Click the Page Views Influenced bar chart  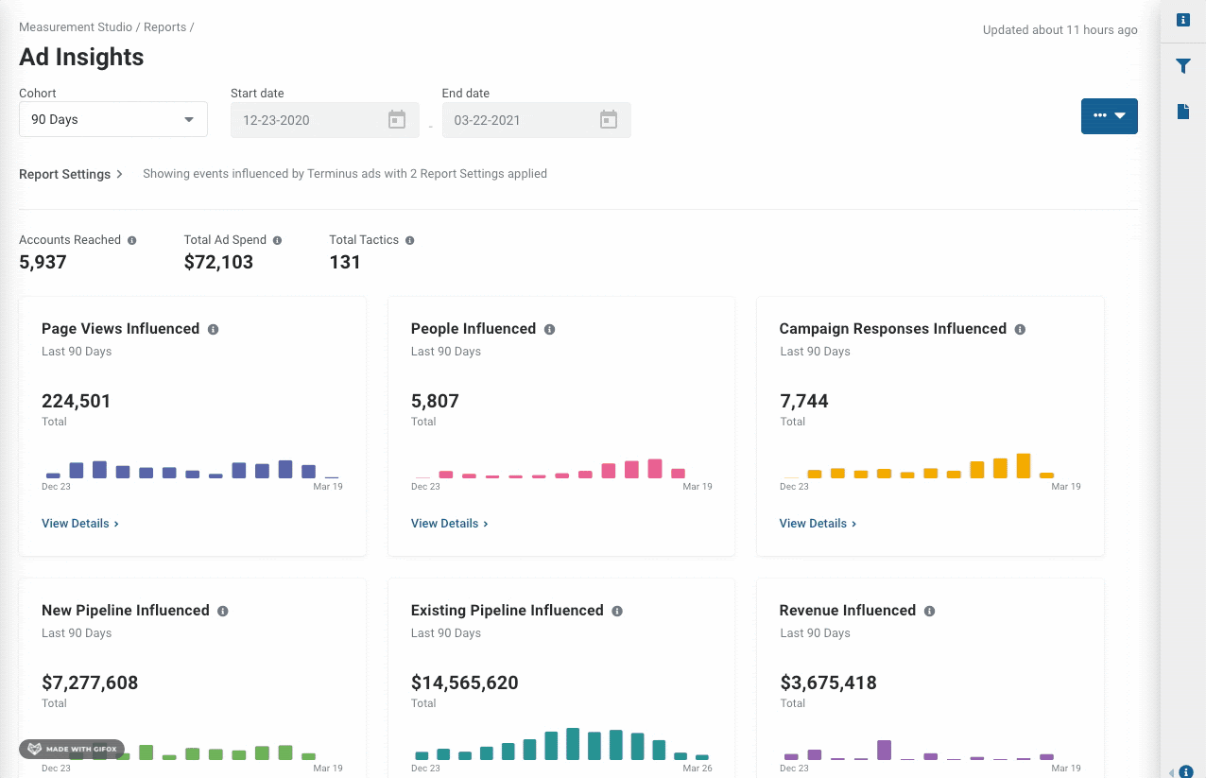(x=193, y=469)
